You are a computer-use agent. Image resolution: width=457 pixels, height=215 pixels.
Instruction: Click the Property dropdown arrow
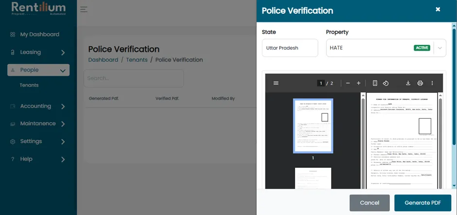[440, 48]
